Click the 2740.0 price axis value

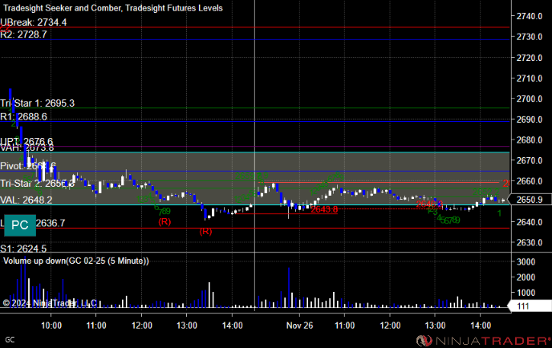coord(529,16)
